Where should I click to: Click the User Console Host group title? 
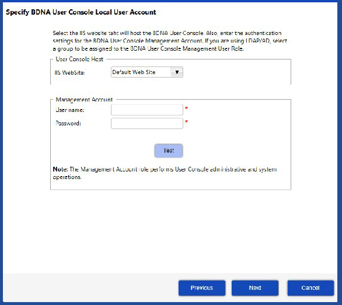79,59
